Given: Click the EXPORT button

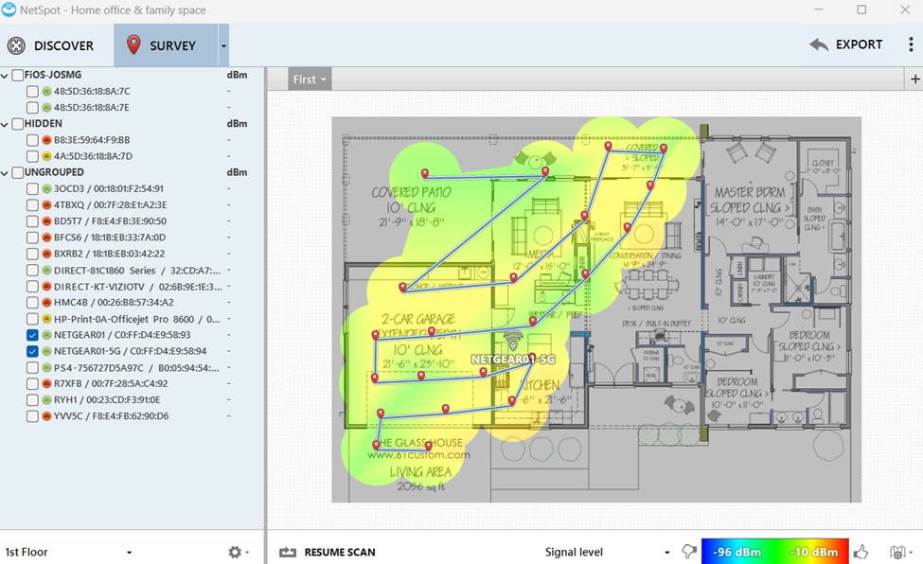Looking at the screenshot, I should click(846, 44).
